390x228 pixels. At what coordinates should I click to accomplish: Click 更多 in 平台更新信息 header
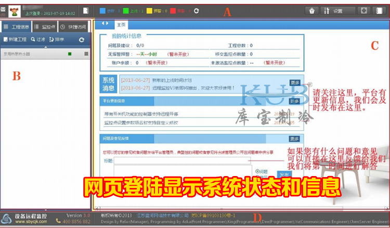[x=295, y=101]
